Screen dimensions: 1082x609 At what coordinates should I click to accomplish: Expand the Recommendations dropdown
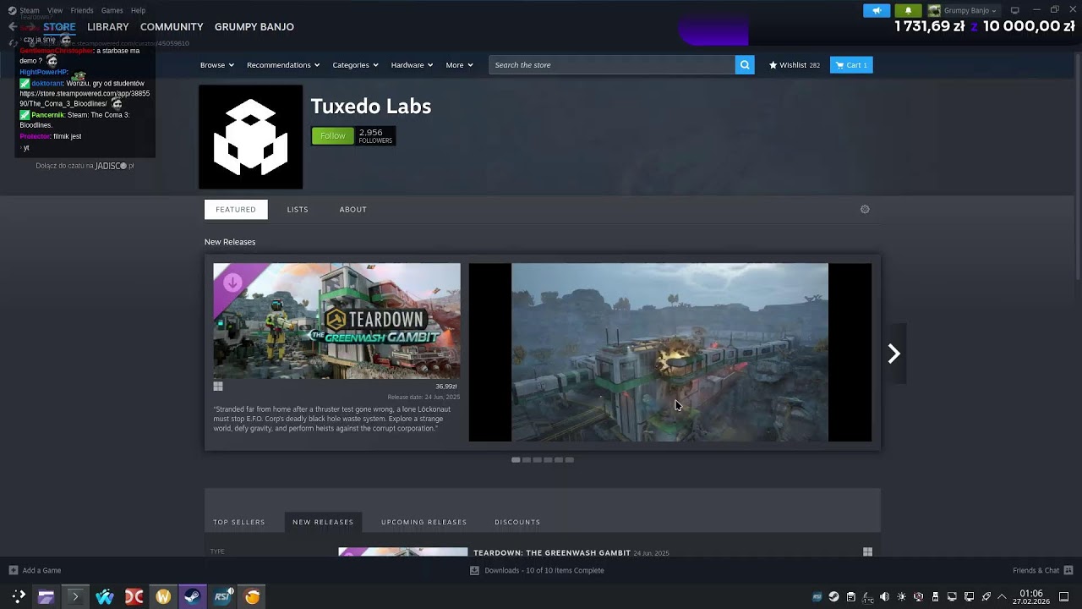pyautogui.click(x=283, y=65)
